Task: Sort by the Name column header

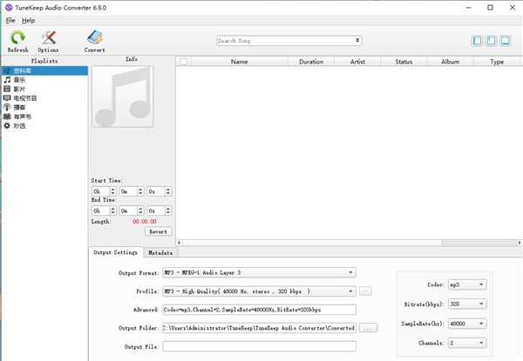Action: click(239, 62)
